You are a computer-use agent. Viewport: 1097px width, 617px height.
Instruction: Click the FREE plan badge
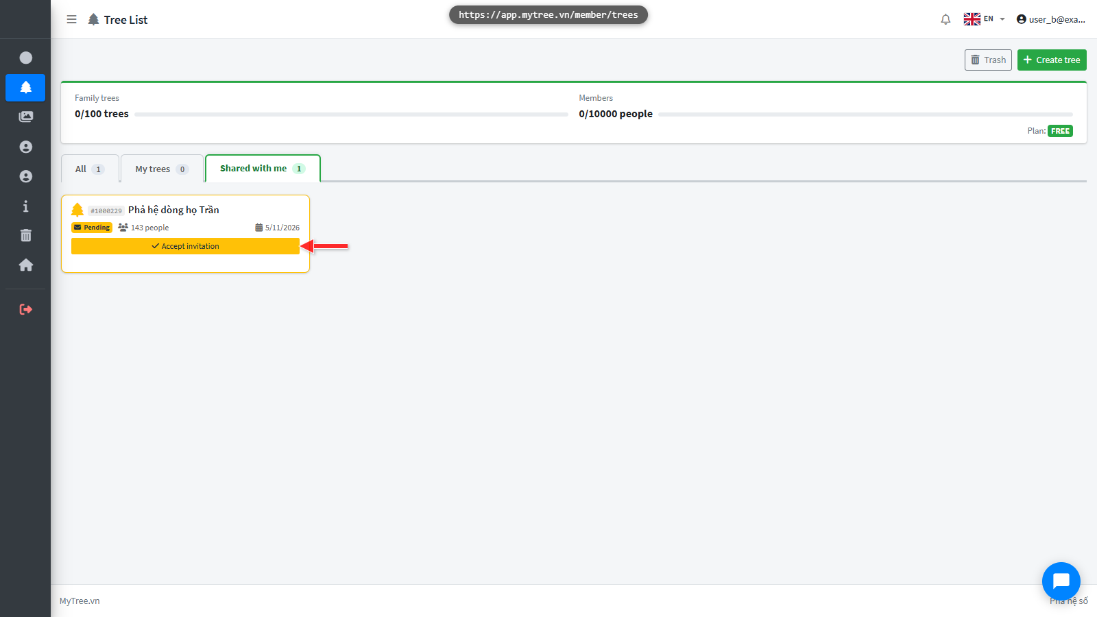point(1060,131)
